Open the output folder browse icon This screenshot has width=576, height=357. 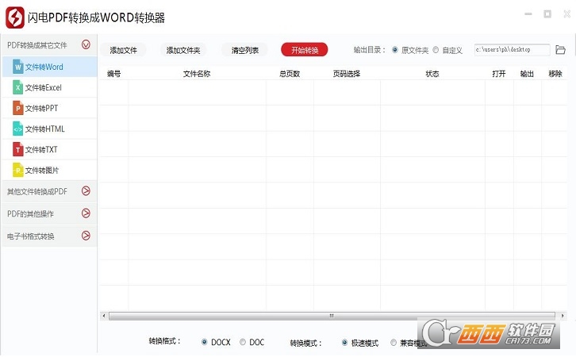pos(560,49)
